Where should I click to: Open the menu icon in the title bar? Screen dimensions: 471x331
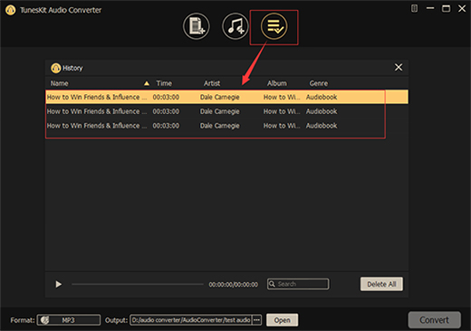[x=415, y=8]
